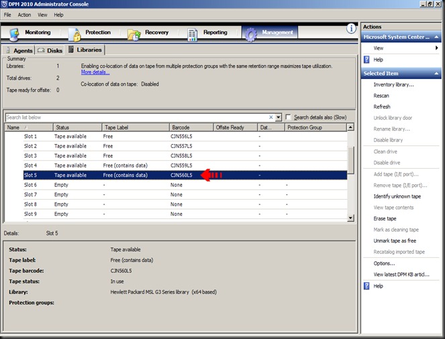
Task: Click the Libraries tab icon
Action: 71,50
